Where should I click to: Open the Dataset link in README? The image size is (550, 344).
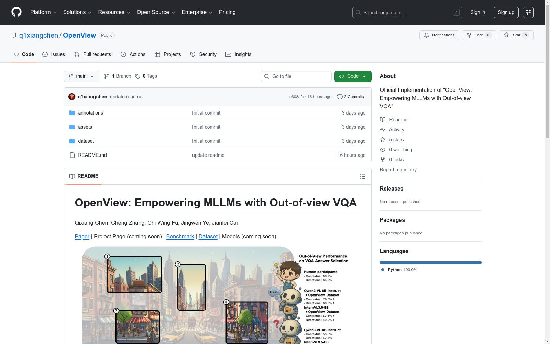pos(208,237)
